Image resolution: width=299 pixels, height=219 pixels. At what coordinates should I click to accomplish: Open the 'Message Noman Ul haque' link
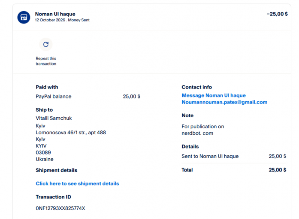214,95
